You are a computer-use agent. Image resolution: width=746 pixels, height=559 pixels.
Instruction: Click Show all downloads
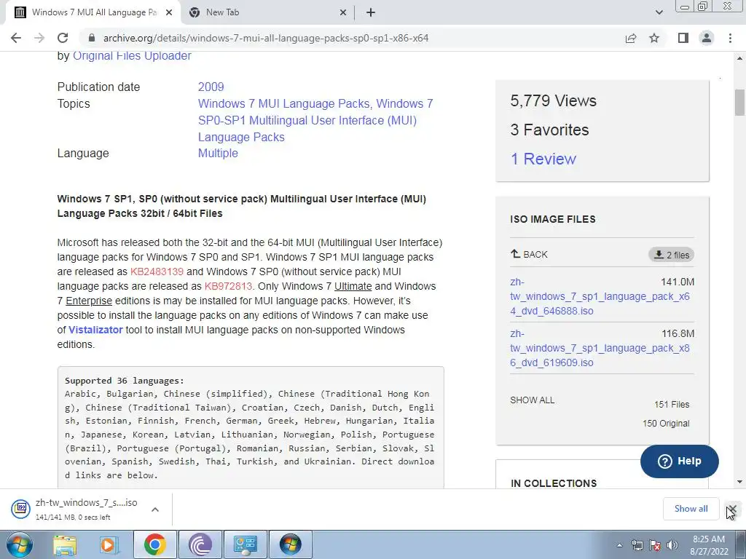691,509
